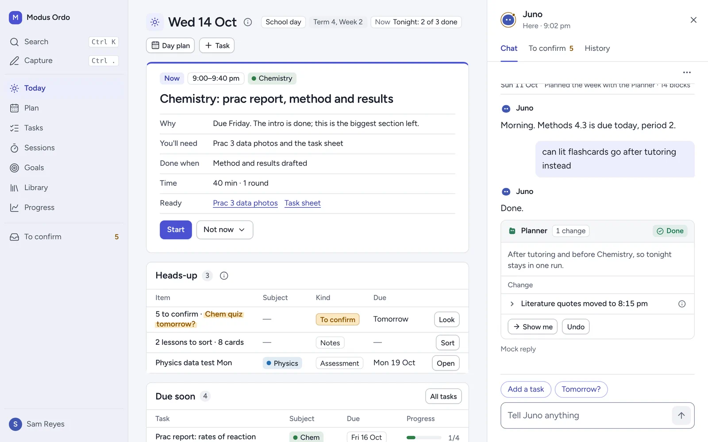Image resolution: width=708 pixels, height=442 pixels.
Task: Switch to To confirm tab in Juno
Action: [x=551, y=48]
